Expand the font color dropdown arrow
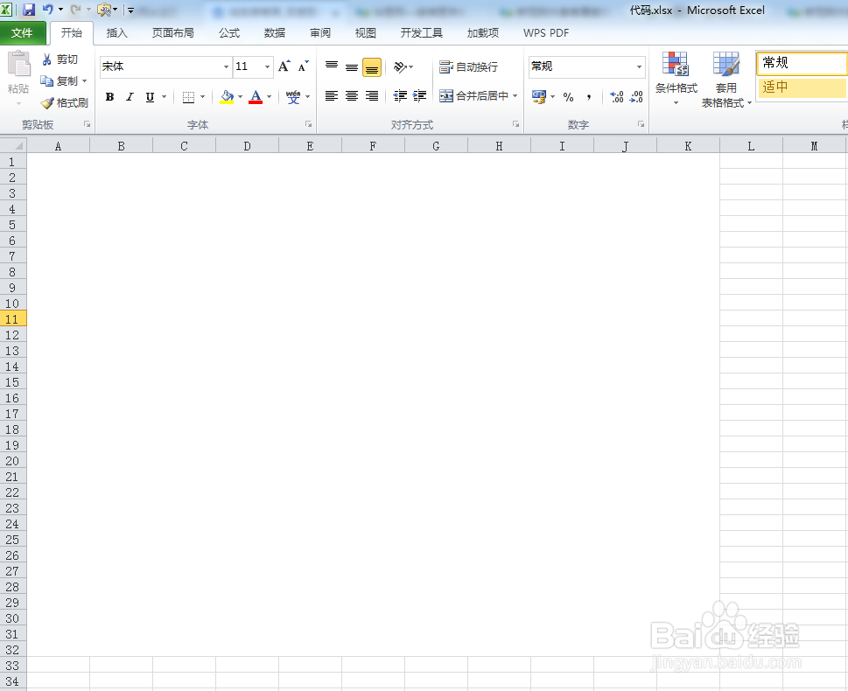Screen dimensions: 848x691 click(x=270, y=97)
